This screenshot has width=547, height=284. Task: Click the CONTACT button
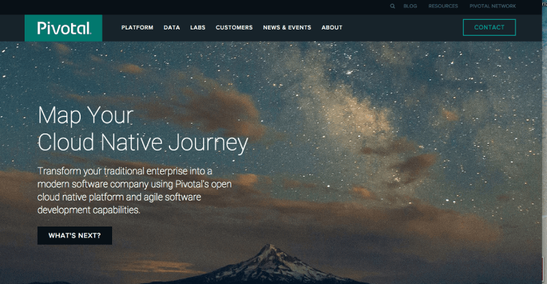[x=489, y=27]
